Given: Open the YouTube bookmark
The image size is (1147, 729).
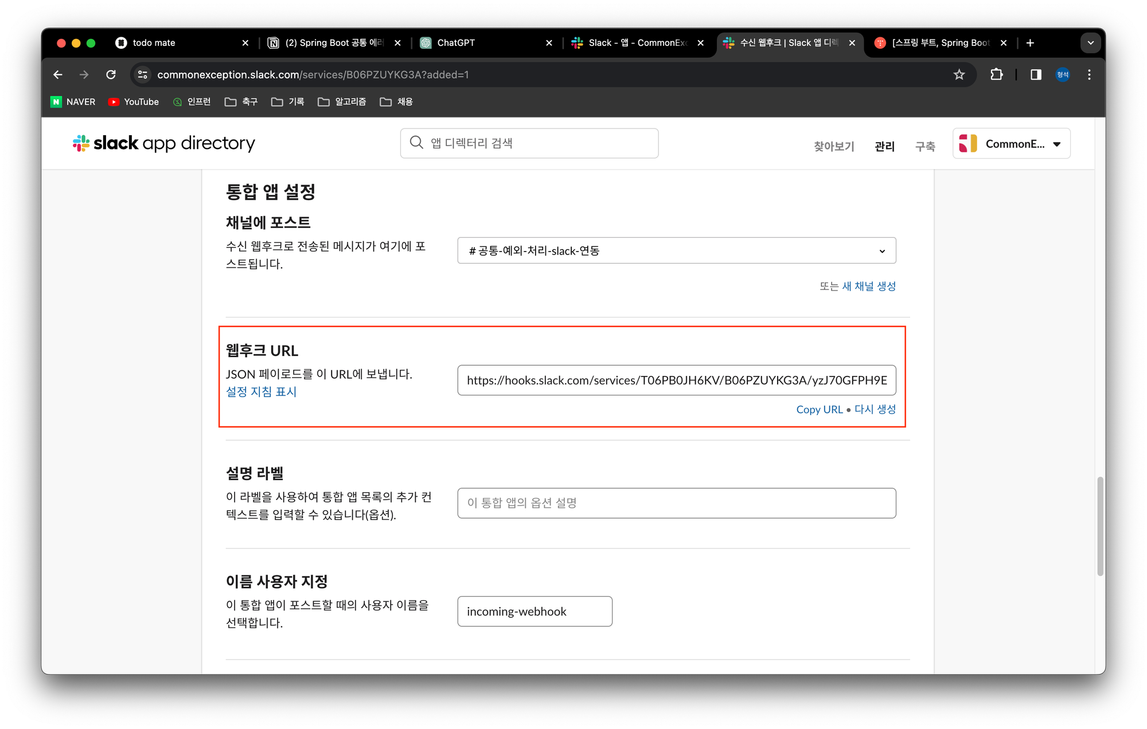Looking at the screenshot, I should 134,102.
